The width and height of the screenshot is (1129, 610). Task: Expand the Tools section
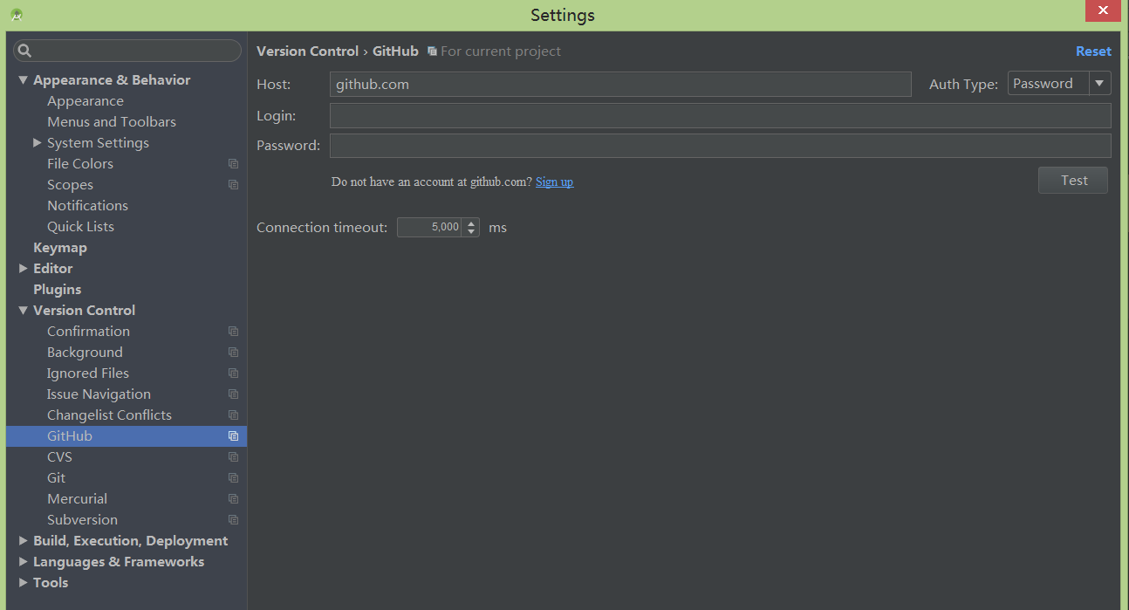24,583
